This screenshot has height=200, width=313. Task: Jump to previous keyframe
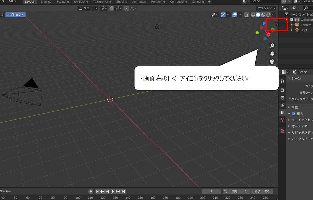click(x=102, y=191)
